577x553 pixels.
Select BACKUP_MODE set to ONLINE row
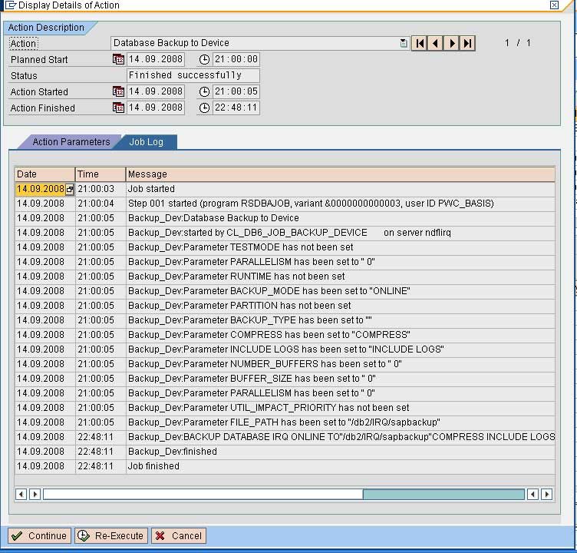click(x=285, y=291)
